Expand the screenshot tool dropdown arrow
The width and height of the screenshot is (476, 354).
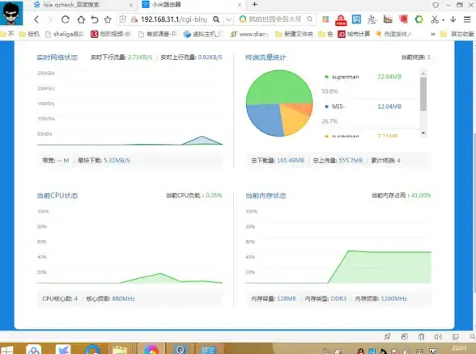click(x=444, y=20)
